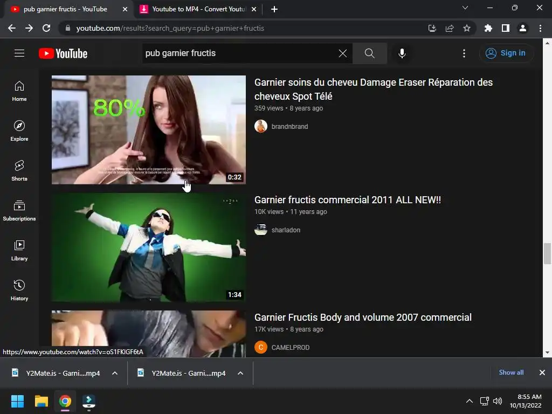Screen dimensions: 552x414
Task: Open CAMELPROD channel avatar
Action: 261,348
